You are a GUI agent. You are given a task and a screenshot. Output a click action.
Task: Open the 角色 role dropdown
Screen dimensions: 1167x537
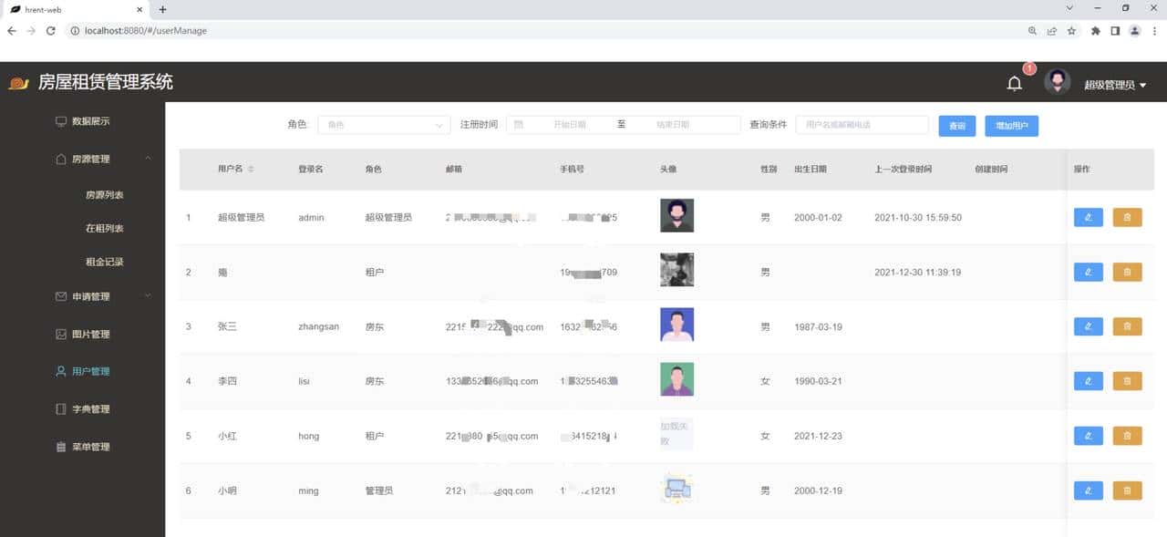click(x=383, y=124)
